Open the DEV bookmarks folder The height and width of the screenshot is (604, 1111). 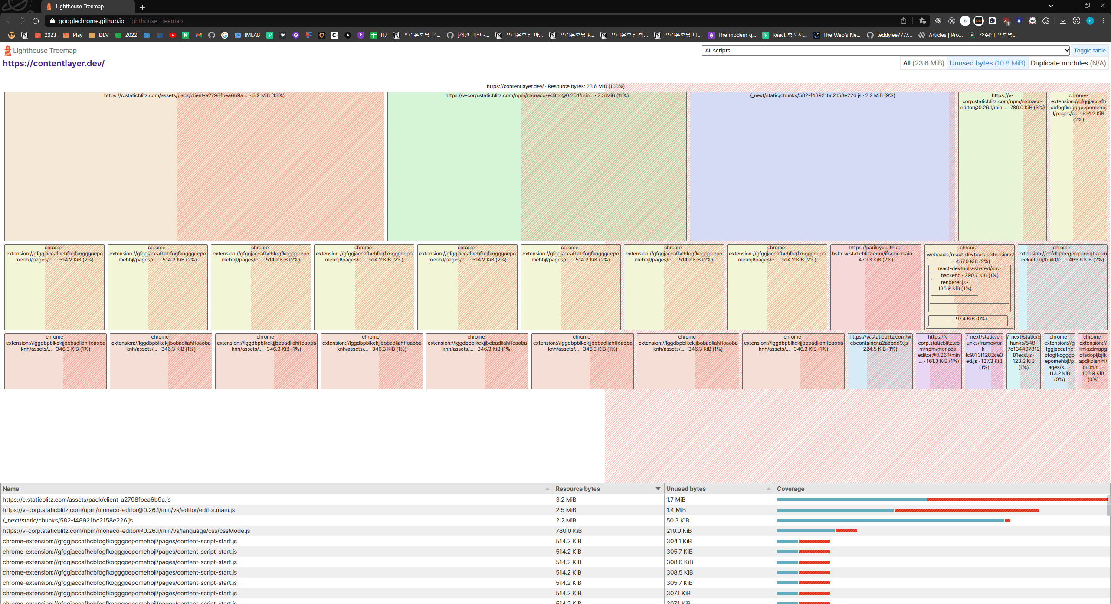click(98, 35)
